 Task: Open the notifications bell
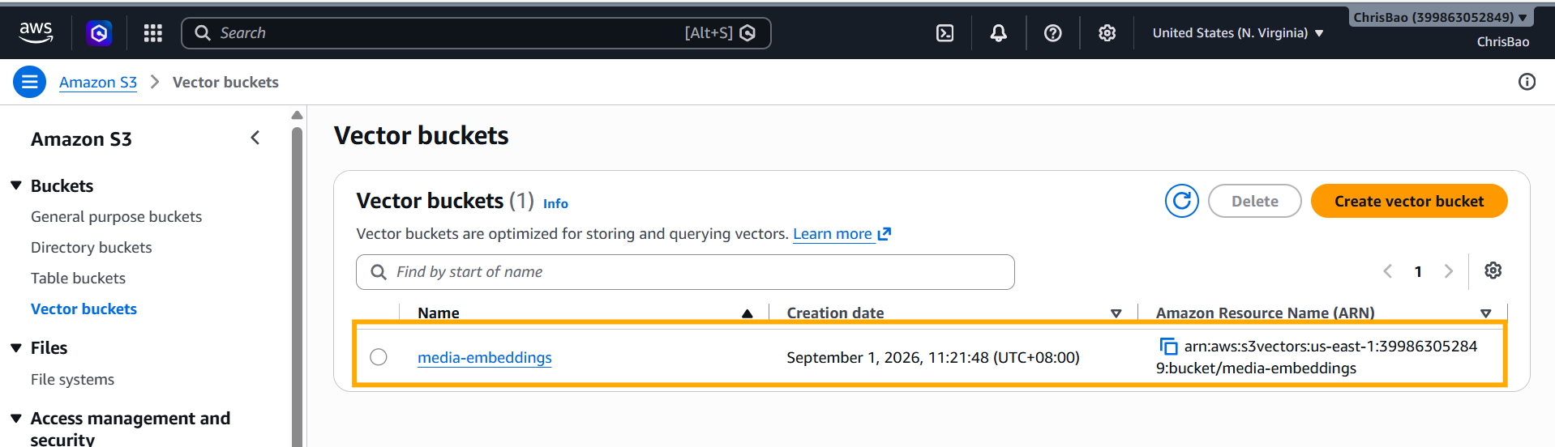999,33
